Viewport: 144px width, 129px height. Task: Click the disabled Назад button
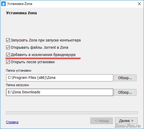coord(102,121)
